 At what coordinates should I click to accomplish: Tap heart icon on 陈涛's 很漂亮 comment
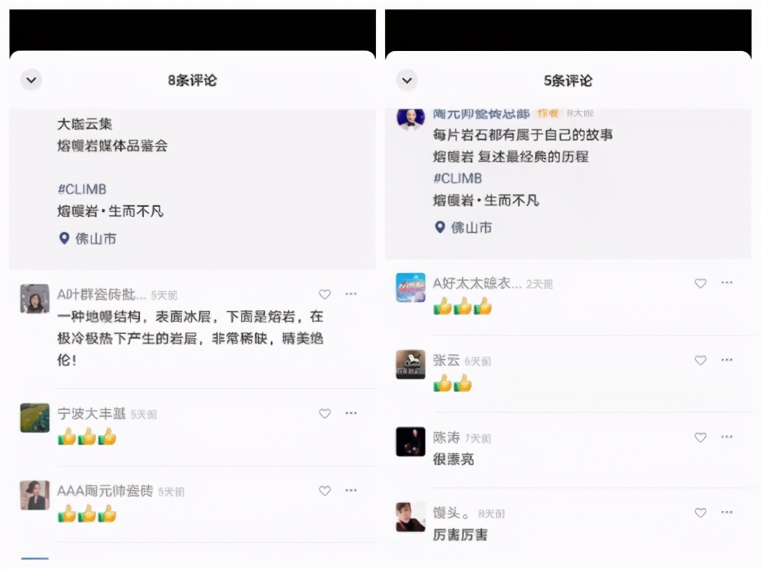700,437
